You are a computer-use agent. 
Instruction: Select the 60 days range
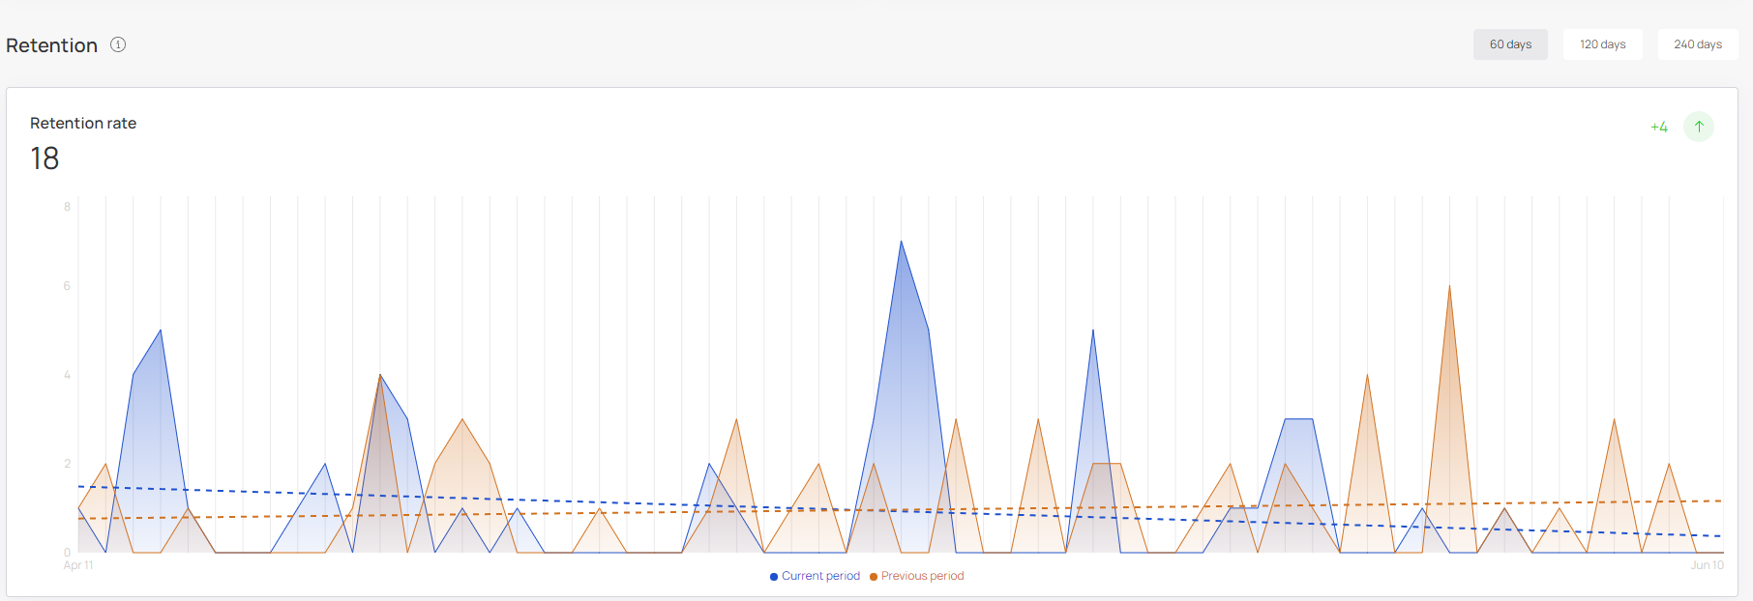1510,44
